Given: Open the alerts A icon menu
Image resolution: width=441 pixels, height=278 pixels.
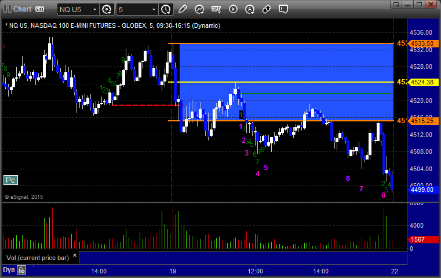Looking at the screenshot, I should pos(249,9).
